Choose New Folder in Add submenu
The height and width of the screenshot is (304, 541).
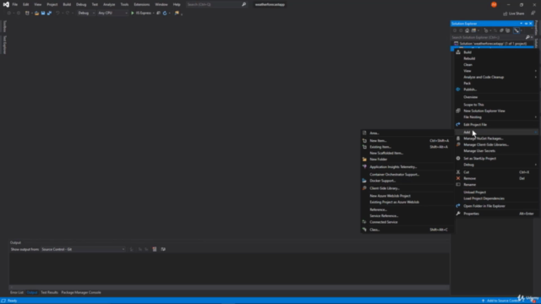[x=407, y=160]
